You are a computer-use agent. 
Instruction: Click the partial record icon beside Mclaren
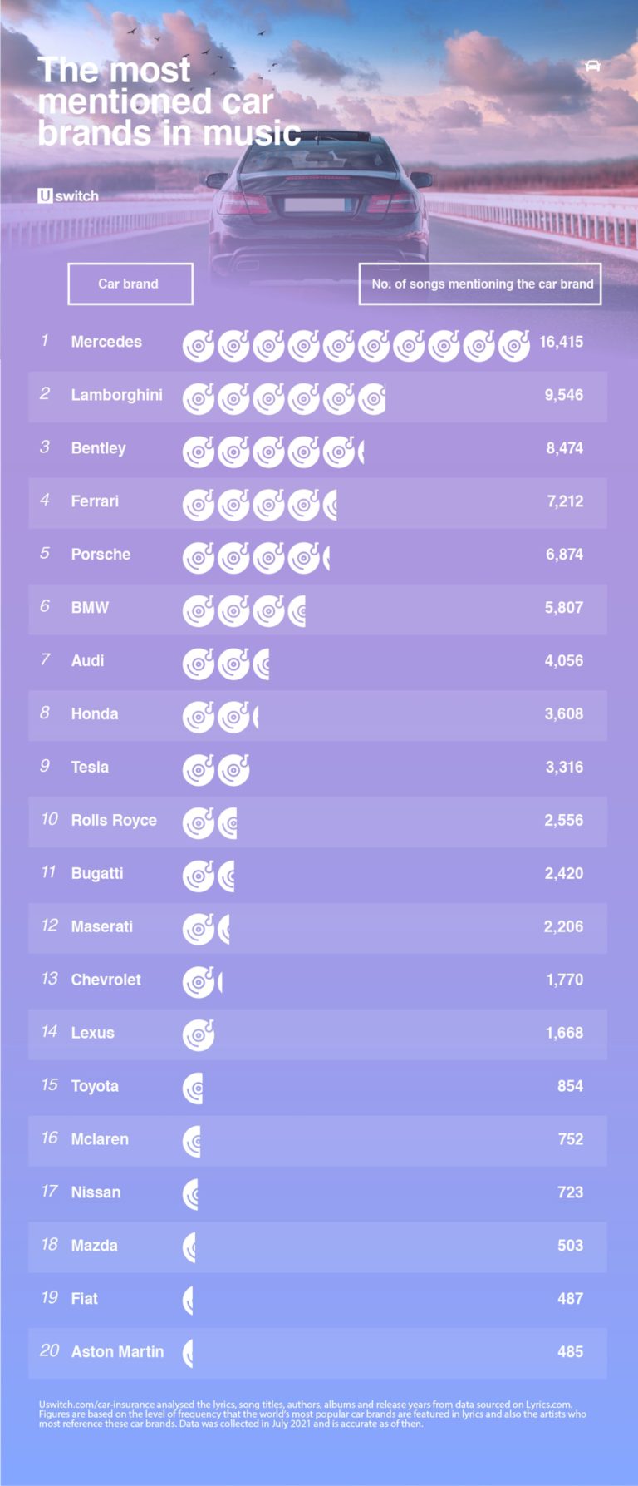click(x=192, y=1140)
